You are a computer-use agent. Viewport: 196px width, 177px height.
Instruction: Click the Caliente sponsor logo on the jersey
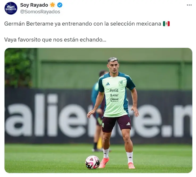click(114, 100)
